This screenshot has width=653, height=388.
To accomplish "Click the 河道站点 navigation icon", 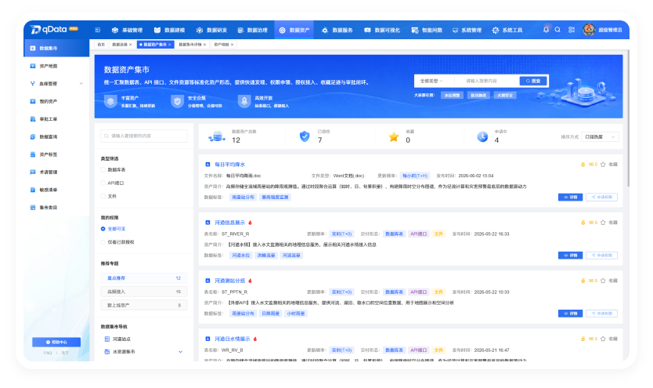I will click(x=107, y=339).
